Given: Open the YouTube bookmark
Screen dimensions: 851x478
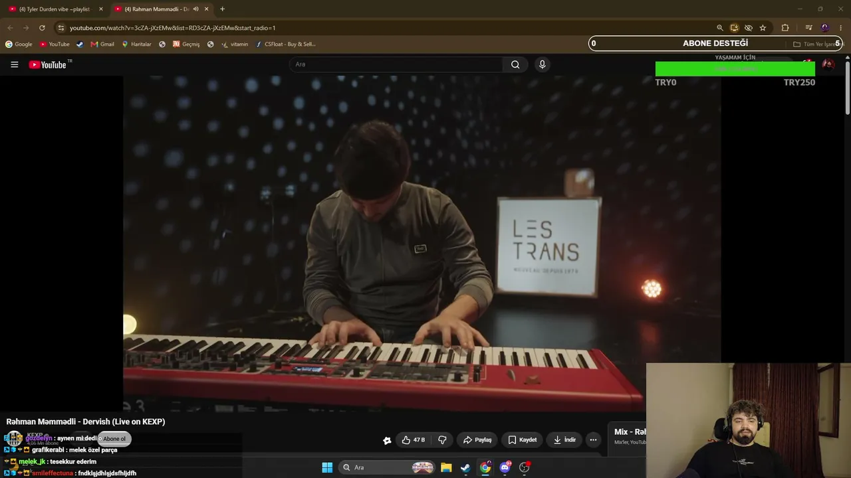Looking at the screenshot, I should point(55,44).
